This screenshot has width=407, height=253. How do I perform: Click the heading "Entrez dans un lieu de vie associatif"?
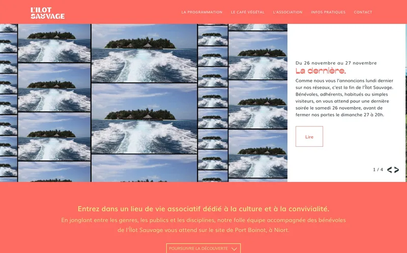click(203, 209)
